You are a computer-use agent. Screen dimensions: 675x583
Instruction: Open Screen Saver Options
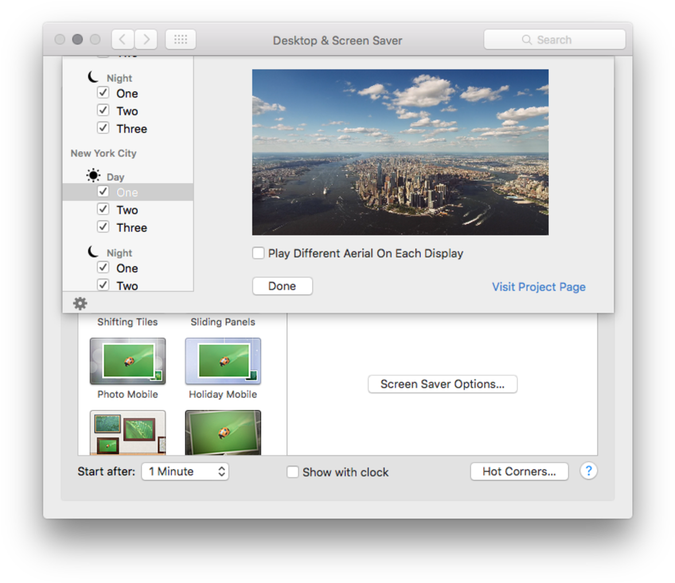pos(442,384)
